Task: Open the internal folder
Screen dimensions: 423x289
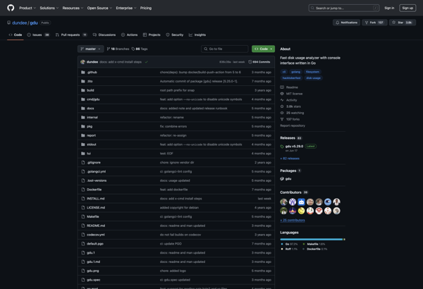Action: click(92, 118)
